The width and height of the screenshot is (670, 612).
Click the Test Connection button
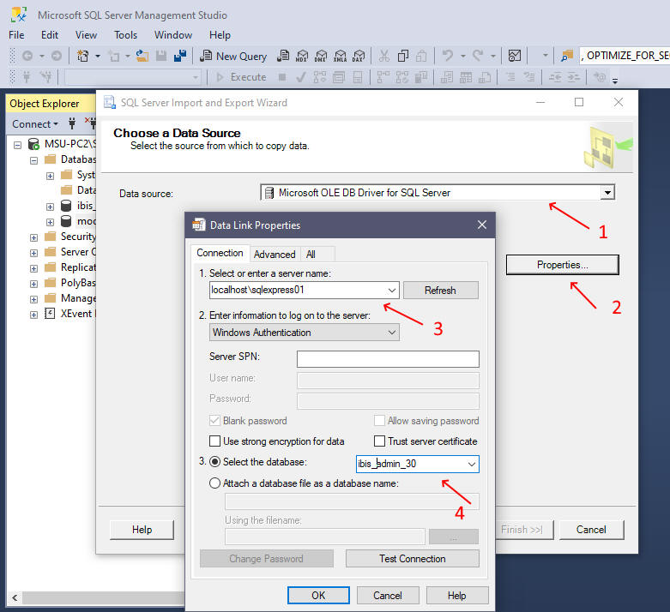pos(412,559)
